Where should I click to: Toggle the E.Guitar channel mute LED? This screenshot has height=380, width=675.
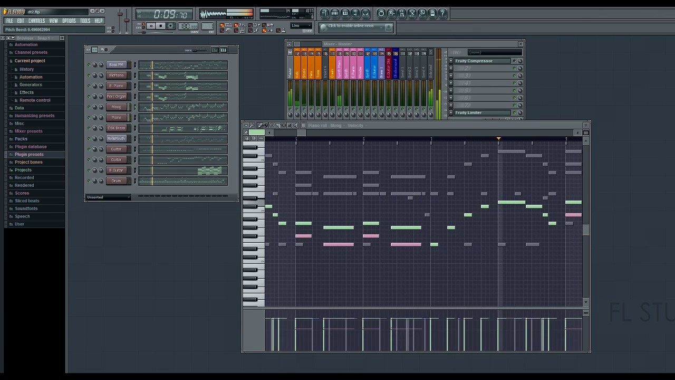pyautogui.click(x=89, y=170)
